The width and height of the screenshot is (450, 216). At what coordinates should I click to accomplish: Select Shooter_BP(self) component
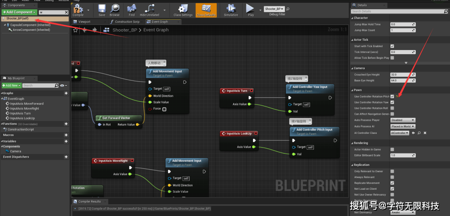35,19
